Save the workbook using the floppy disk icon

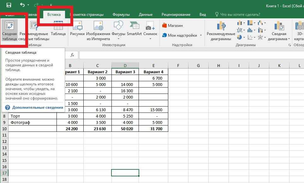click(x=9, y=5)
